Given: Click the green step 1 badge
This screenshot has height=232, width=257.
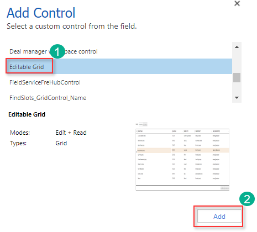Looking at the screenshot, I should pyautogui.click(x=57, y=51).
